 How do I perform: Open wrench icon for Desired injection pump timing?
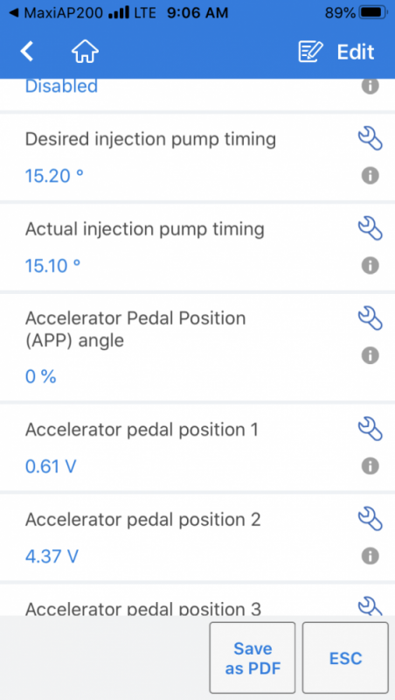(x=370, y=139)
